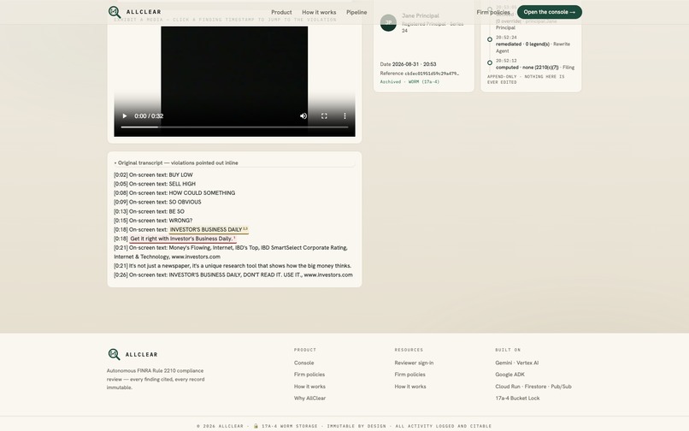Click the [0:15] WRONG? transcript line
Image resolution: width=689 pixels, height=431 pixels.
click(153, 221)
